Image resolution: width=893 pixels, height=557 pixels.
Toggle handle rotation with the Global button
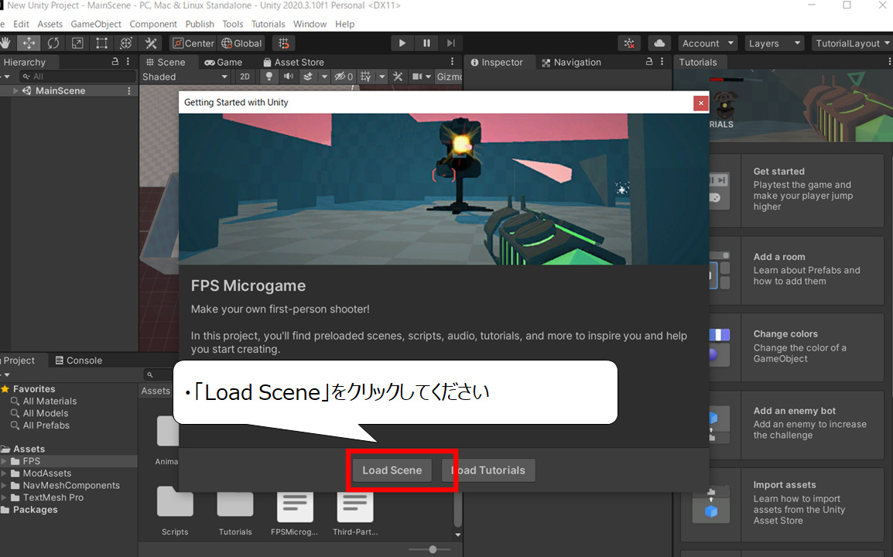[241, 43]
